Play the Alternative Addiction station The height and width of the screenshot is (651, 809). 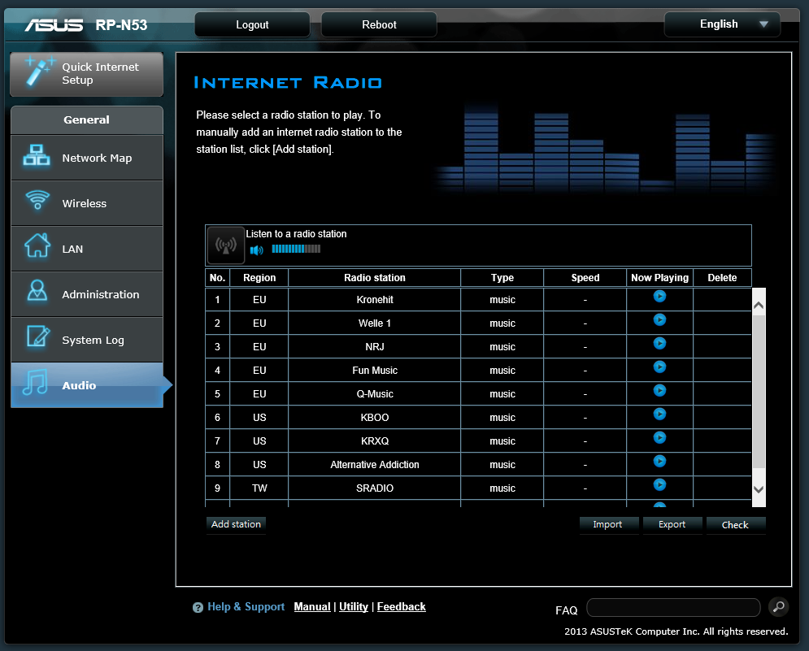point(659,461)
